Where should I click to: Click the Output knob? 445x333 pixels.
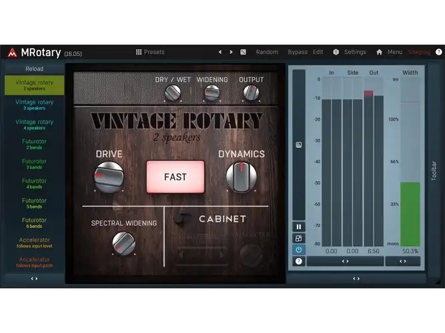pyautogui.click(x=251, y=93)
